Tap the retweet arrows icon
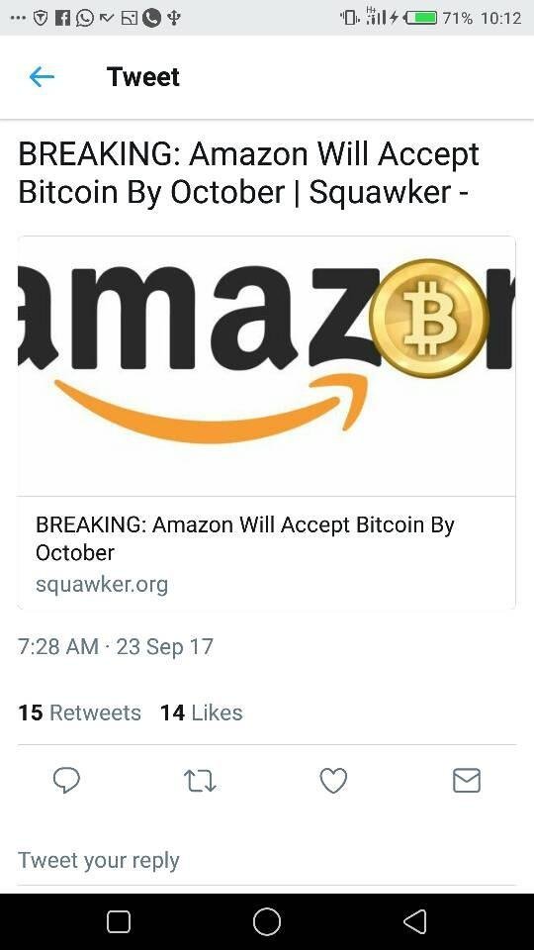Screen dimensions: 534x950 tap(200, 781)
